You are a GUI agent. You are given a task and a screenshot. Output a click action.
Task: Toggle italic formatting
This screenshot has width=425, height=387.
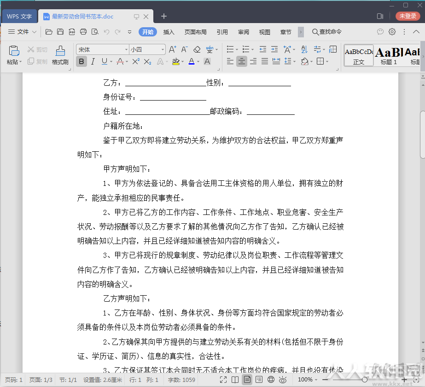(x=93, y=62)
